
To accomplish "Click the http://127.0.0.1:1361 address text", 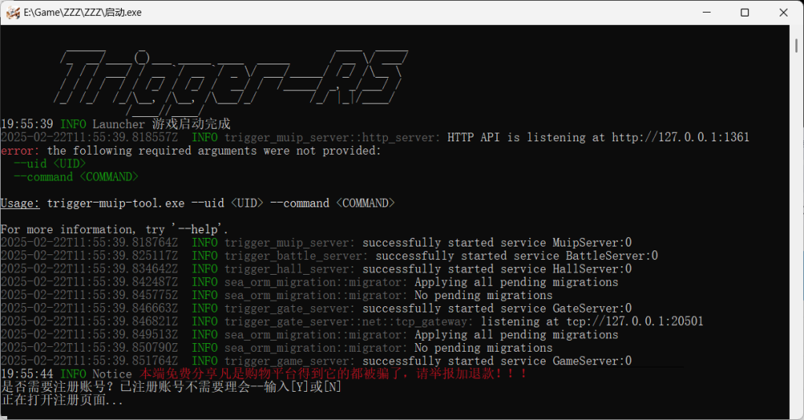I will [x=681, y=137].
